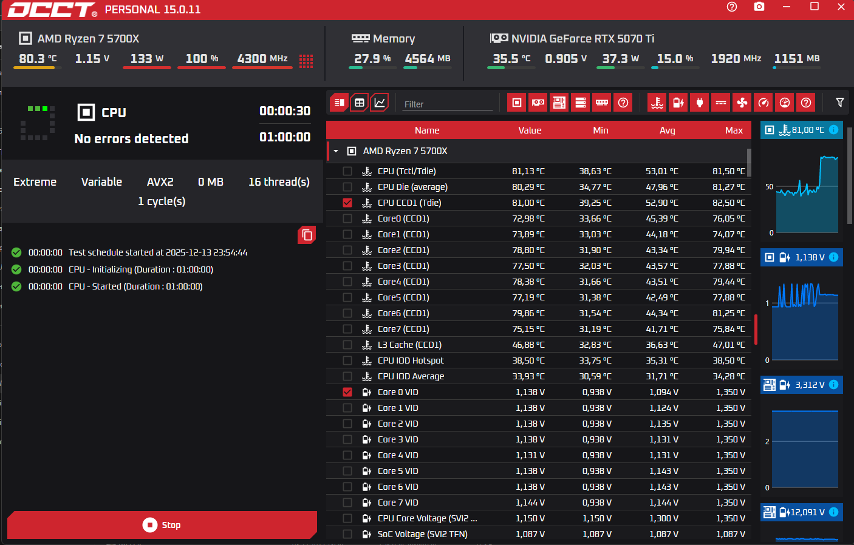This screenshot has width=854, height=545.
Task: Enable CPU Die (average) graph checkbox
Action: pos(347,187)
